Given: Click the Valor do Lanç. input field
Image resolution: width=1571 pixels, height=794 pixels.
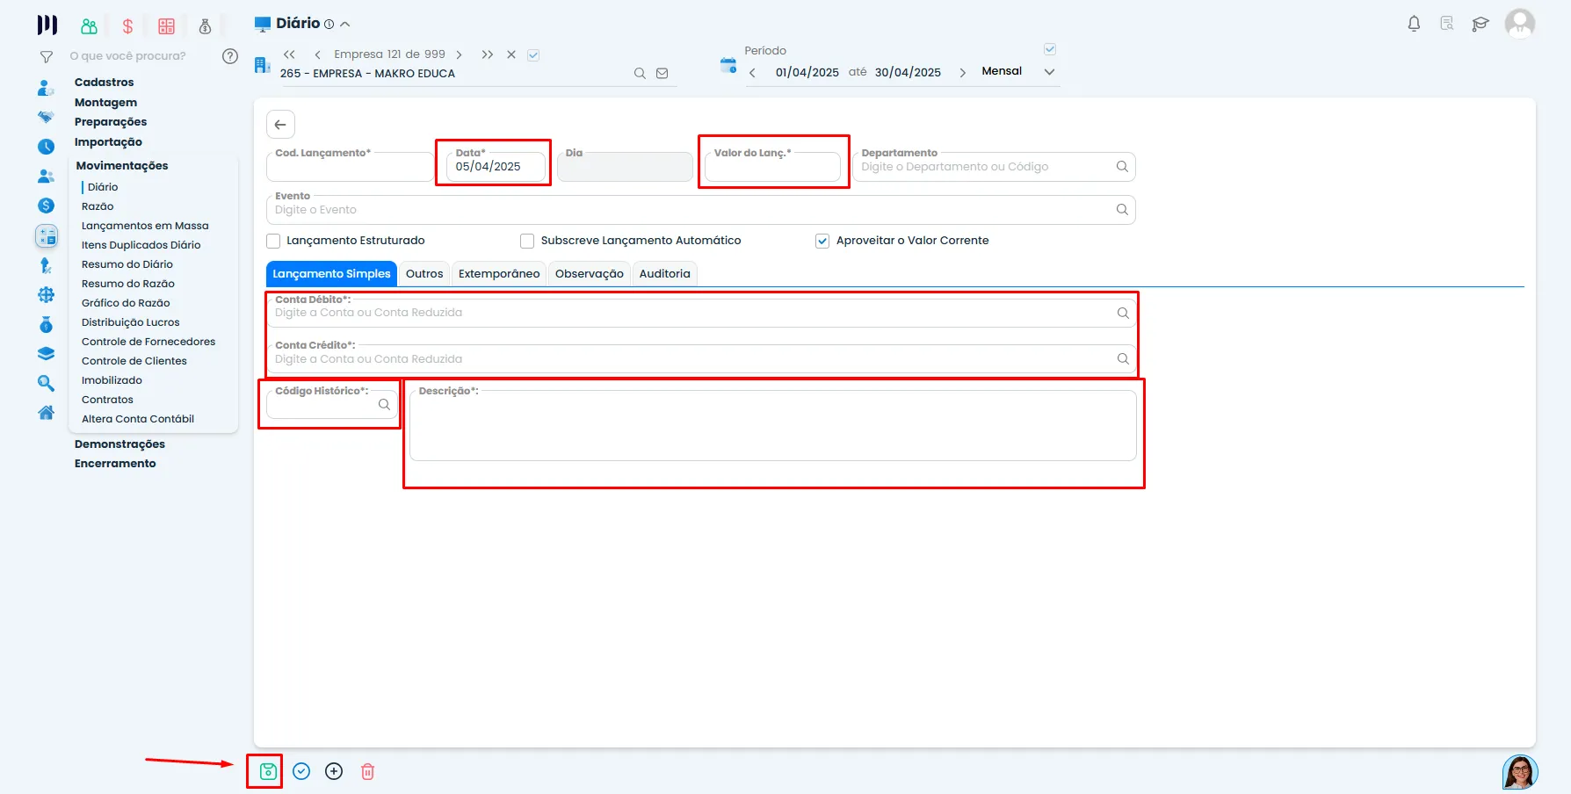Looking at the screenshot, I should tap(772, 167).
